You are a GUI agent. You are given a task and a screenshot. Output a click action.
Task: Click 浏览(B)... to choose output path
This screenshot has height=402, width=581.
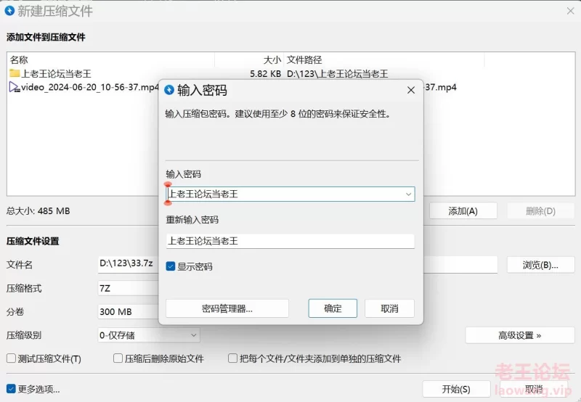[540, 265]
